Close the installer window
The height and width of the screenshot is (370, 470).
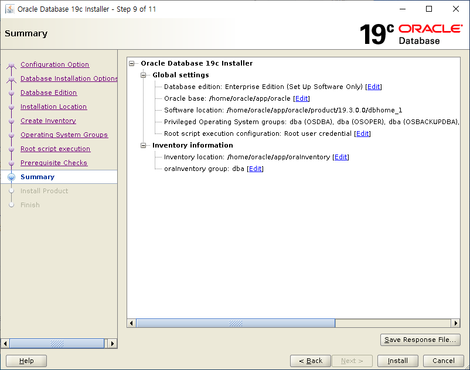click(x=455, y=9)
